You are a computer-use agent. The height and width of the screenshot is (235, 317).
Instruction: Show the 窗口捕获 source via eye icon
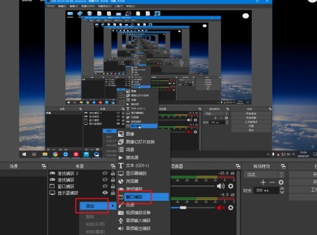click(105, 186)
